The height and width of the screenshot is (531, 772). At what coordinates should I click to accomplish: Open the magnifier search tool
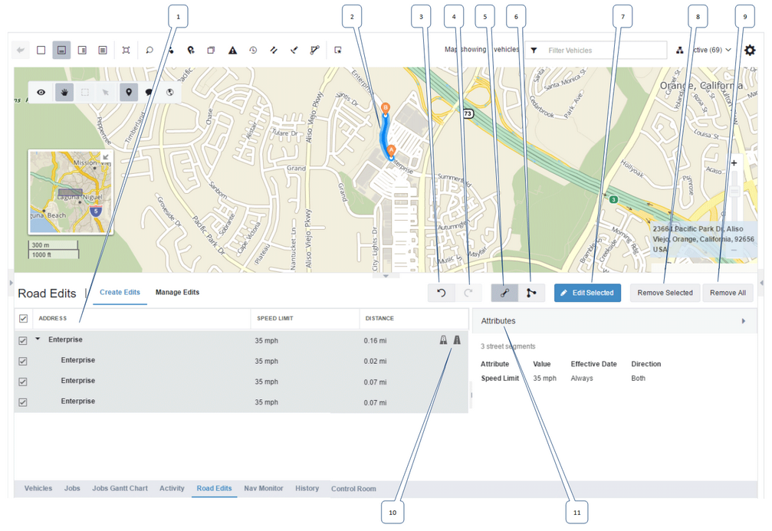coord(149,50)
